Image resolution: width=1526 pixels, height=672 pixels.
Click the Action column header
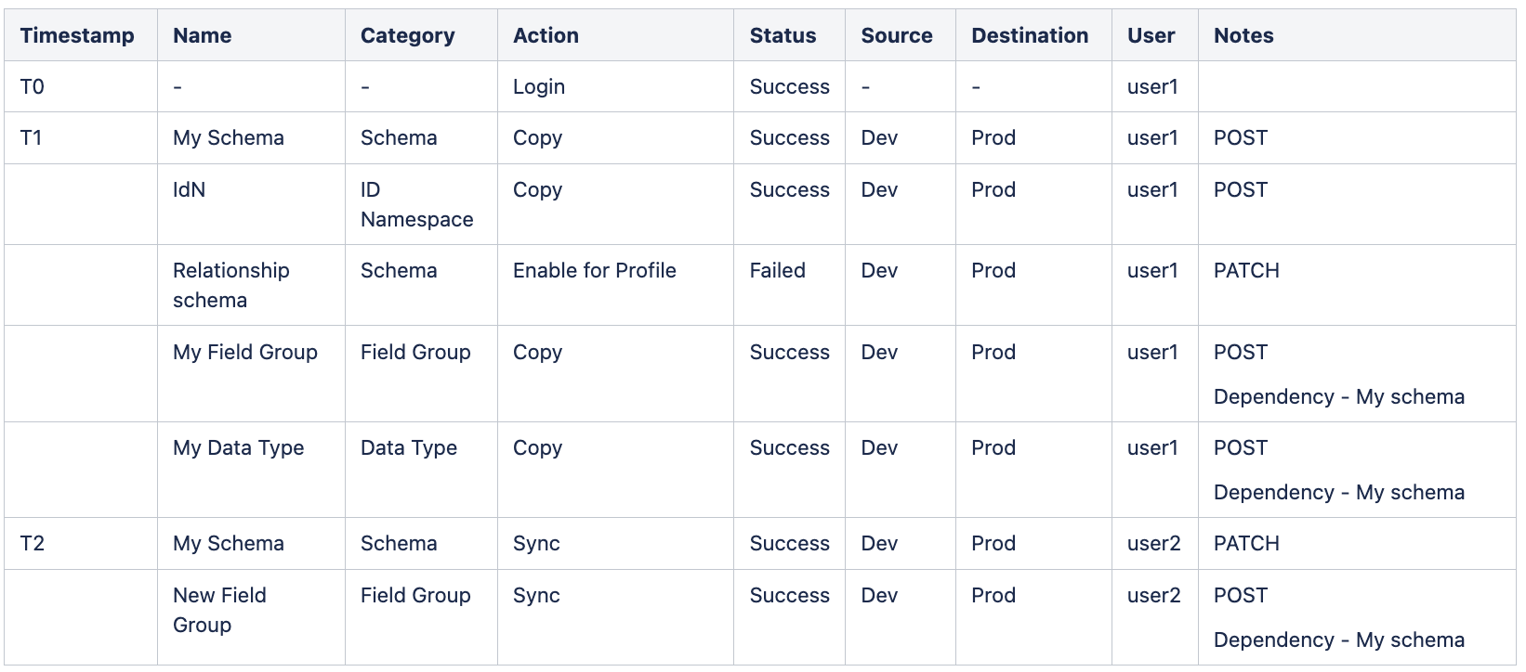pyautogui.click(x=546, y=35)
